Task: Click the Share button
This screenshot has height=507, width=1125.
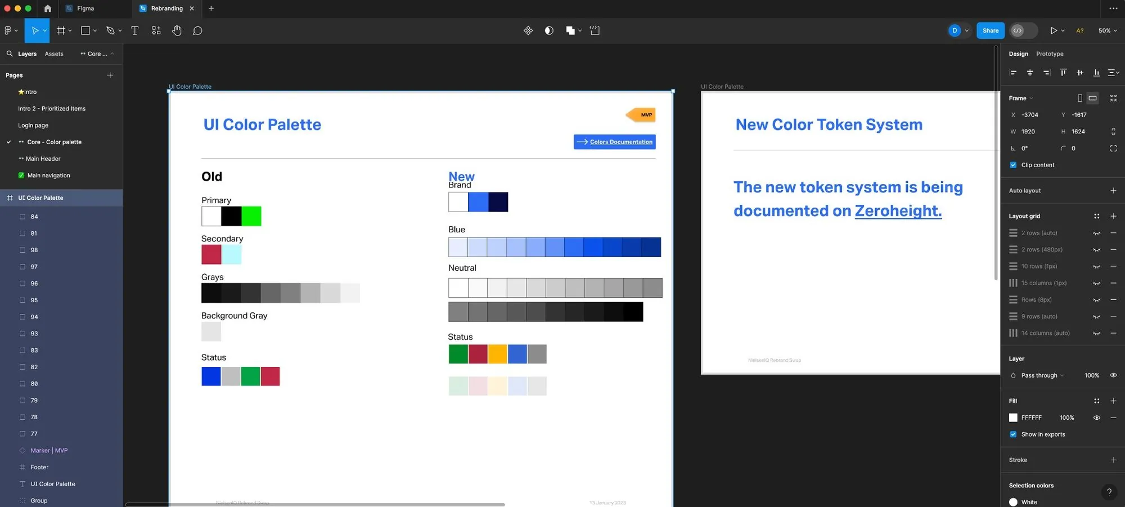Action: [990, 30]
